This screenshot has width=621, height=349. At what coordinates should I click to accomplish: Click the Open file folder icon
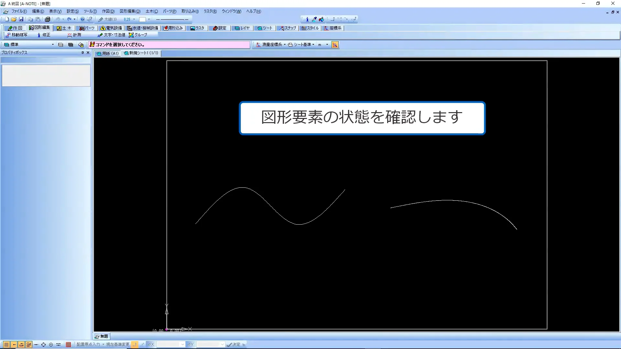click(x=14, y=19)
